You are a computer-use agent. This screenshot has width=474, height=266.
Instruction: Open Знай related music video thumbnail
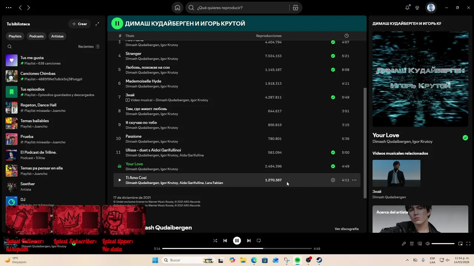pyautogui.click(x=396, y=173)
